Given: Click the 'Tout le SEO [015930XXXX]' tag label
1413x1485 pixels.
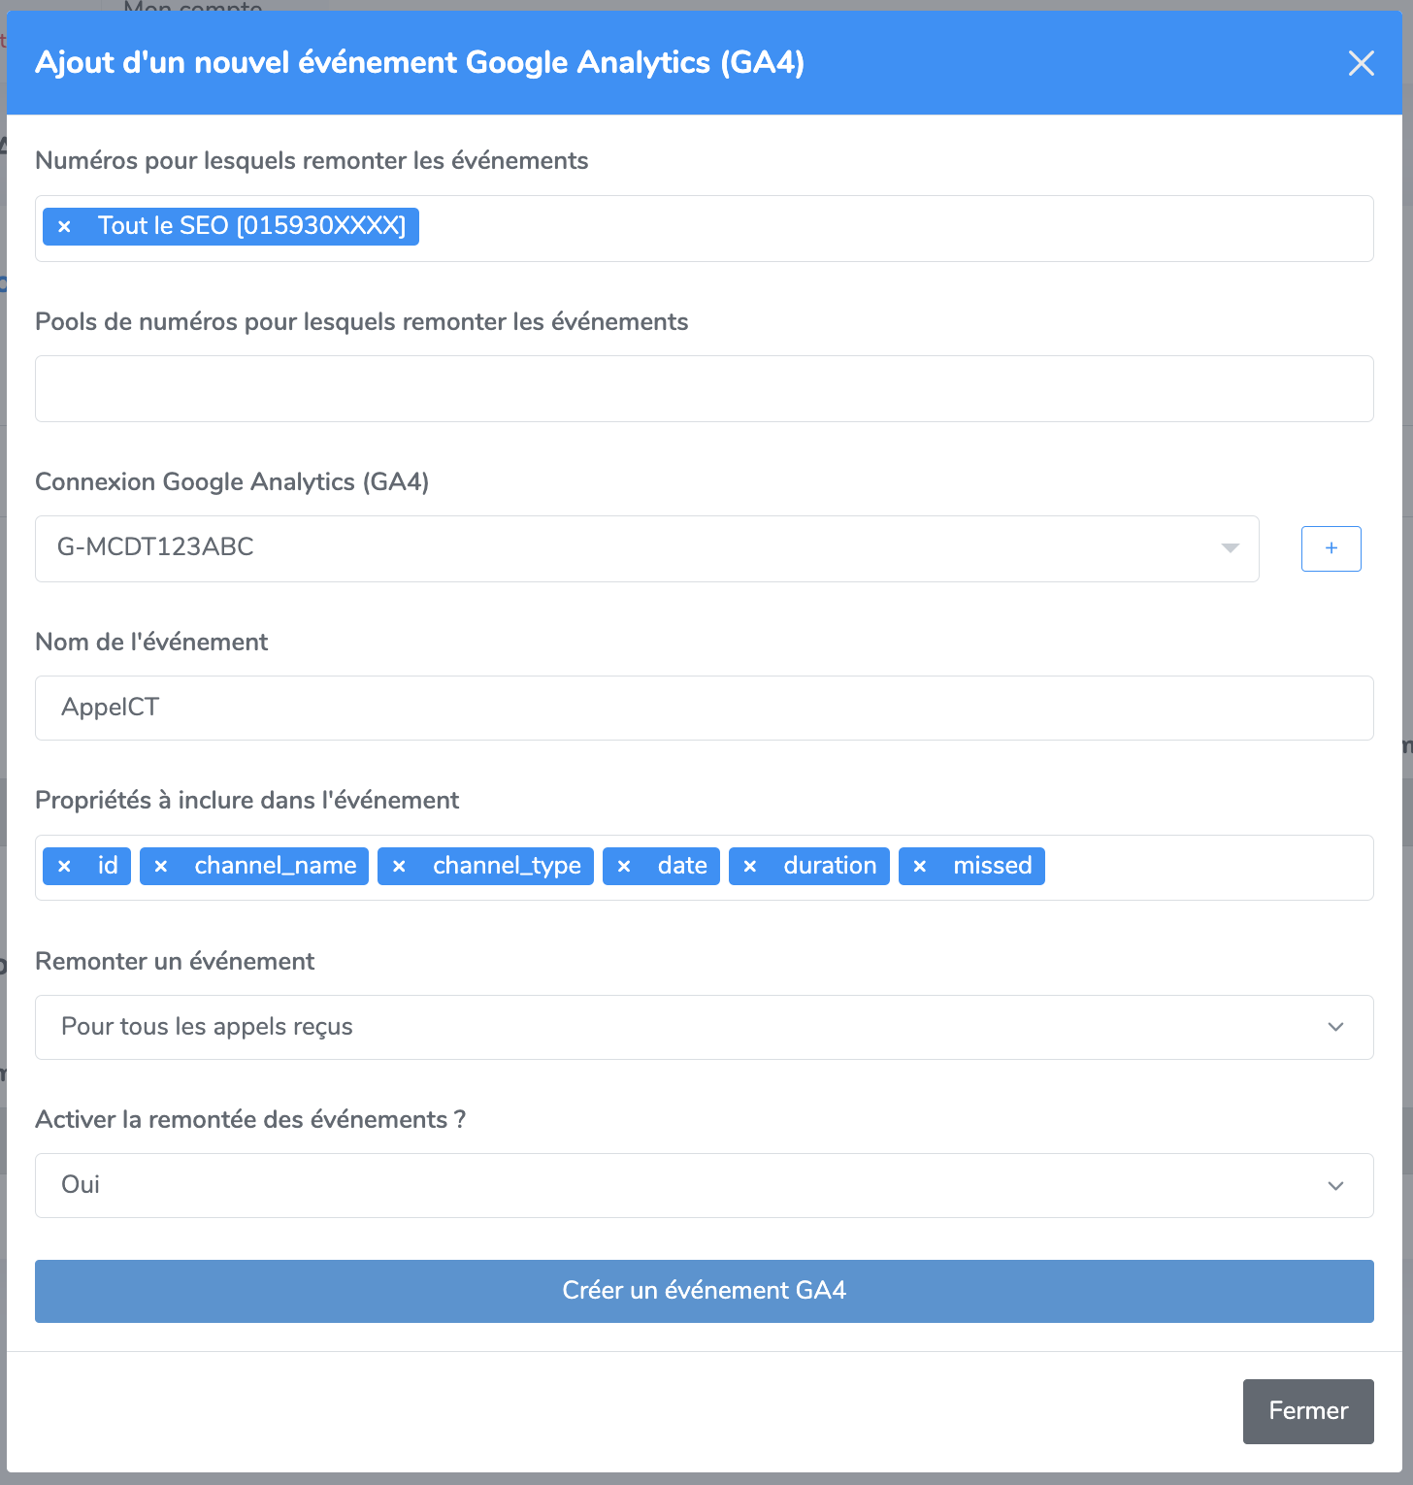Looking at the screenshot, I should click(252, 226).
